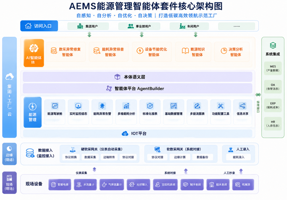
Task: Click the 智能电表 device button
Action: pyautogui.click(x=60, y=184)
